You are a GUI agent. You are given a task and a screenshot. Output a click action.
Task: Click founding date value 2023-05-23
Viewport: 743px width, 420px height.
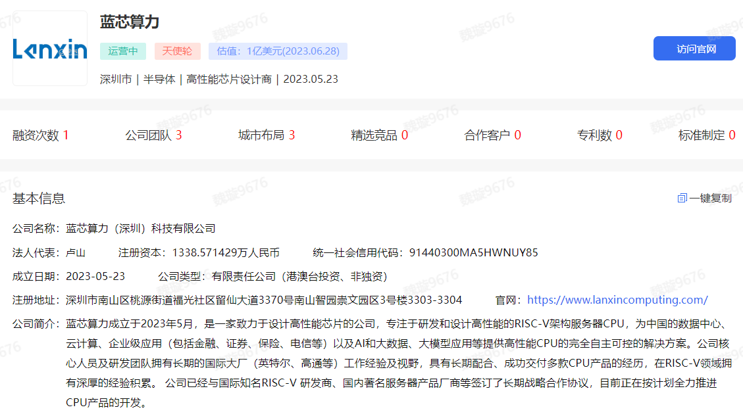tap(95, 277)
